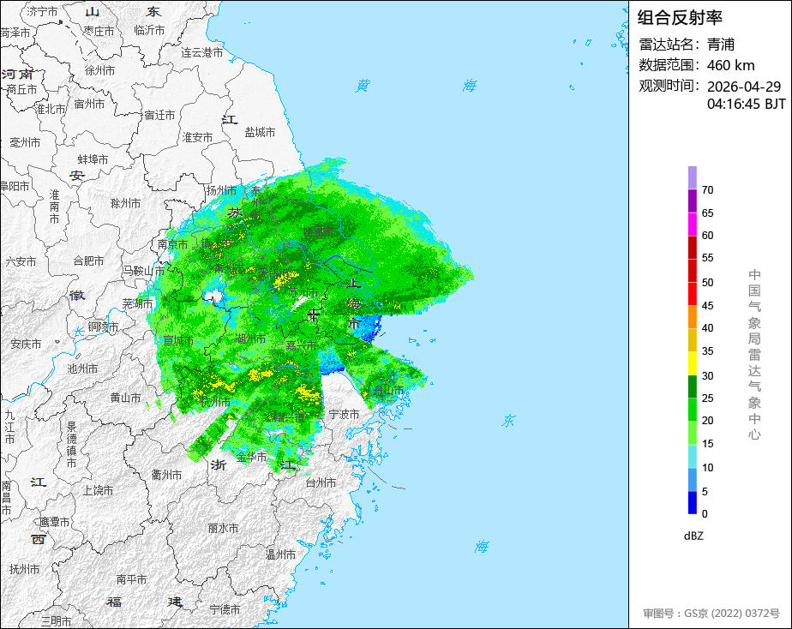
Task: Click the '池州市' city label
Action: pyautogui.click(x=82, y=368)
